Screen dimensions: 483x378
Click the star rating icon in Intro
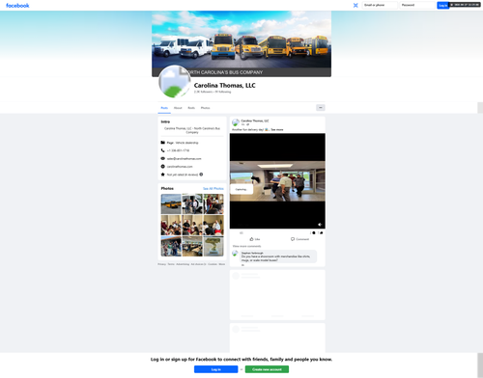click(x=163, y=175)
